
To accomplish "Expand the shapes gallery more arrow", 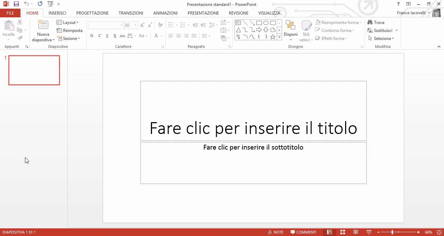I will tap(279, 37).
